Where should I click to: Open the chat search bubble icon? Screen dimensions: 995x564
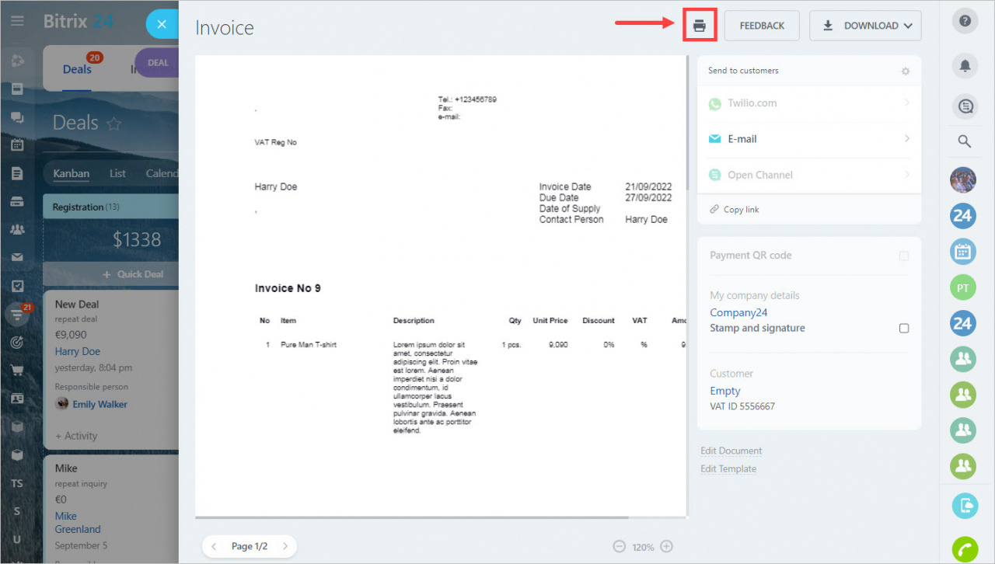(x=965, y=107)
